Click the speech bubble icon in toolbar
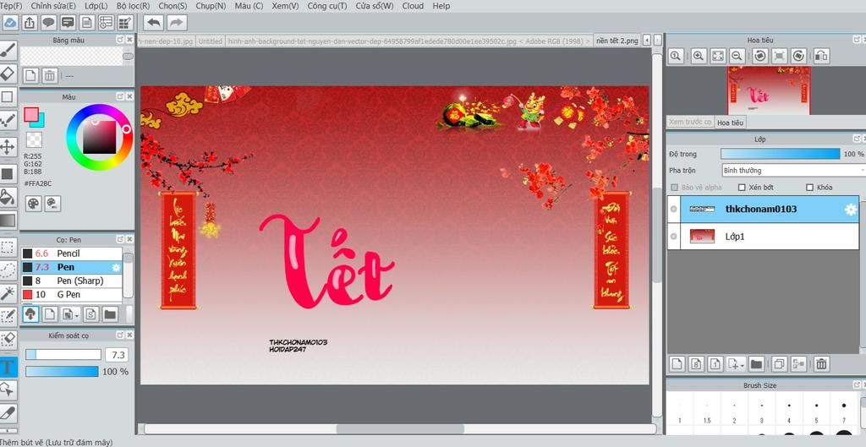Viewport: 866px width, 447px height. [x=48, y=23]
